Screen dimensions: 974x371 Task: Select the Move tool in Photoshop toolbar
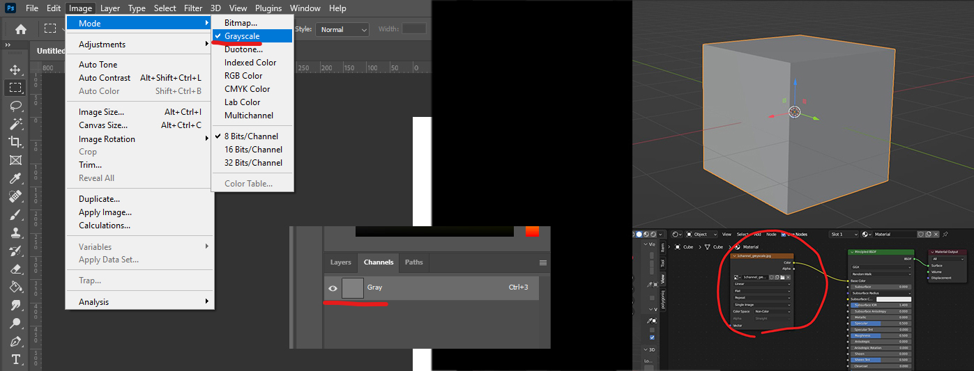15,70
